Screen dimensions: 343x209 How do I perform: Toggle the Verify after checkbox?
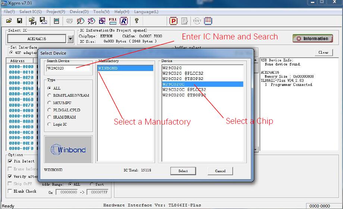10,176
